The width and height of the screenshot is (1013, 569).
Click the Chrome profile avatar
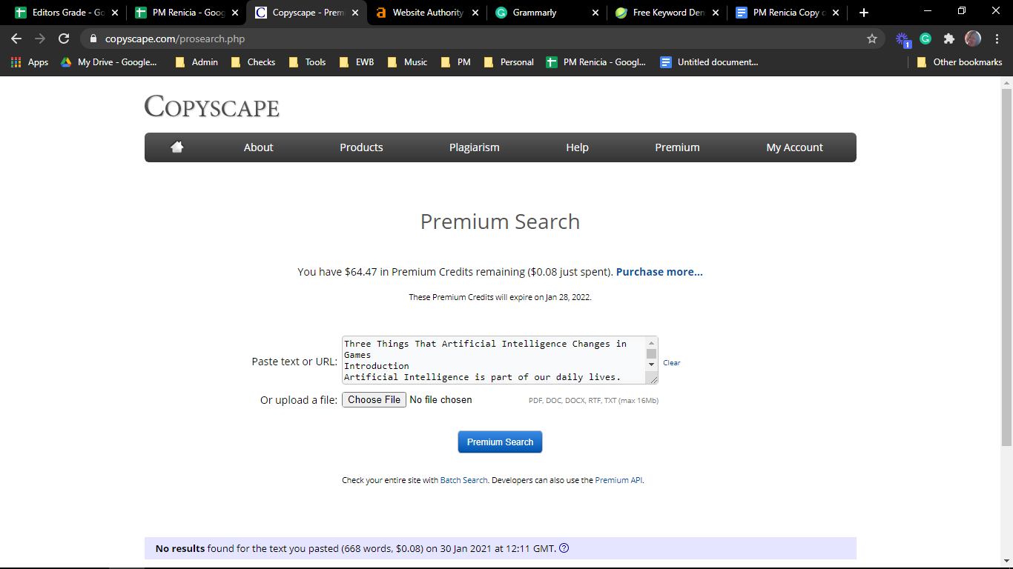tap(972, 39)
